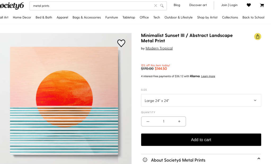Click Join | Login link
The width and height of the screenshot is (271, 164).
pyautogui.click(x=229, y=5)
